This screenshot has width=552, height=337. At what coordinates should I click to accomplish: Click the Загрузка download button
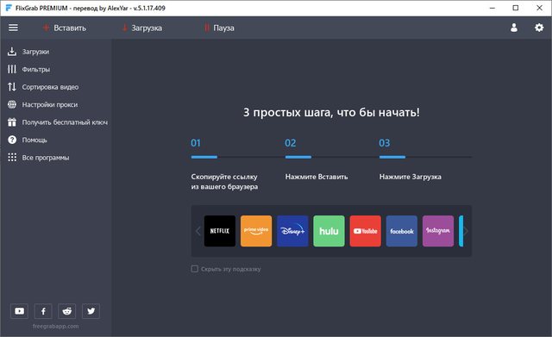pyautogui.click(x=141, y=28)
